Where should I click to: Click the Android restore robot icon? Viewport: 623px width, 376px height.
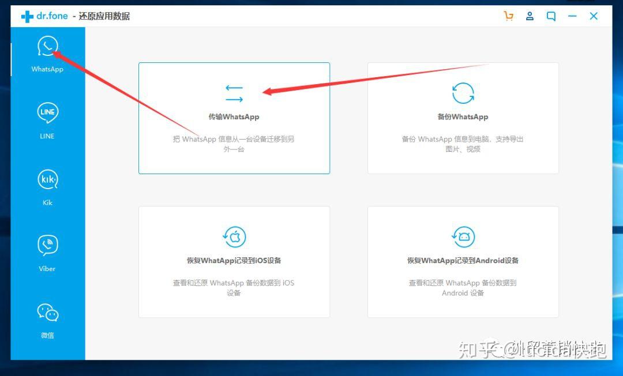click(463, 237)
